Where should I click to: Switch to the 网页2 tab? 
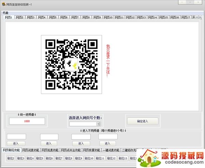pos(20,17)
